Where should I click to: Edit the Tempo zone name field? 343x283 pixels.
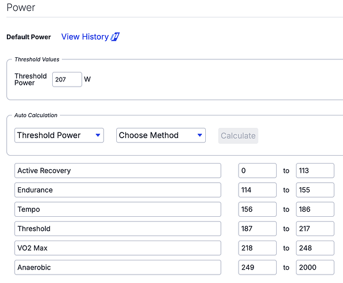[x=118, y=209]
